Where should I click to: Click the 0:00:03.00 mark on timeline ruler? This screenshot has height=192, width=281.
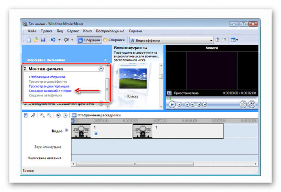[160, 121]
